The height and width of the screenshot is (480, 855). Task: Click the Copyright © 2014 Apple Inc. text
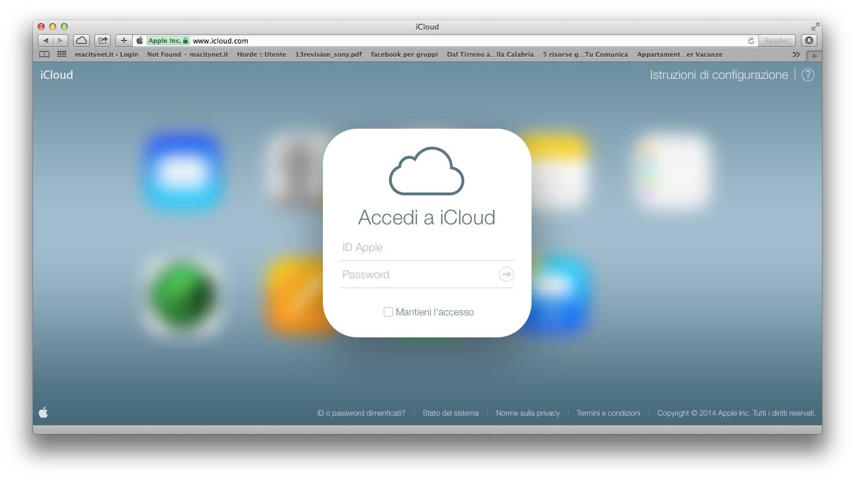tap(737, 413)
